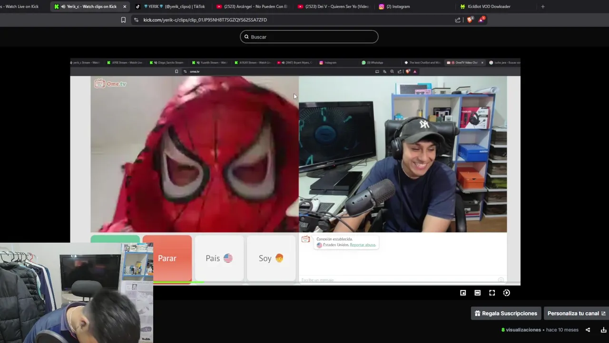
Task: Click the Spider-Man mask video feed
Action: pos(195,154)
